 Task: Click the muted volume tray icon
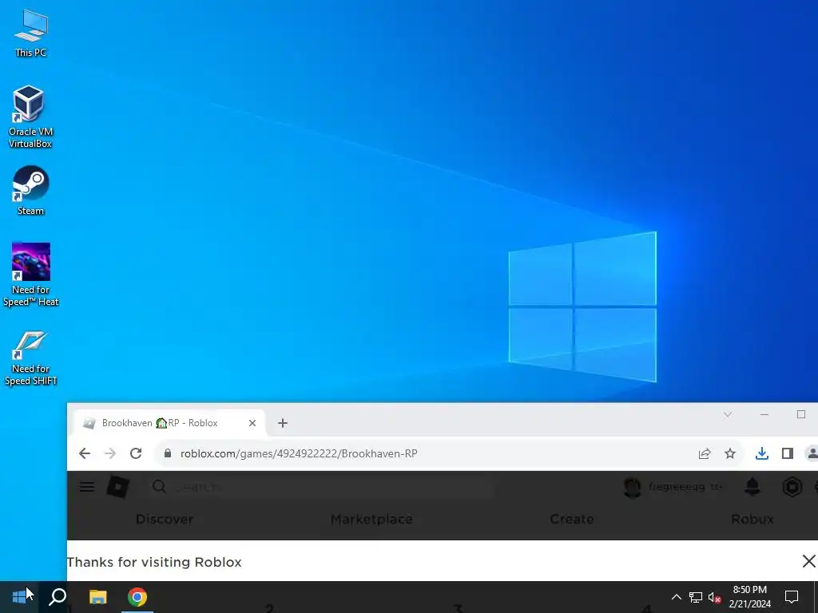(714, 597)
